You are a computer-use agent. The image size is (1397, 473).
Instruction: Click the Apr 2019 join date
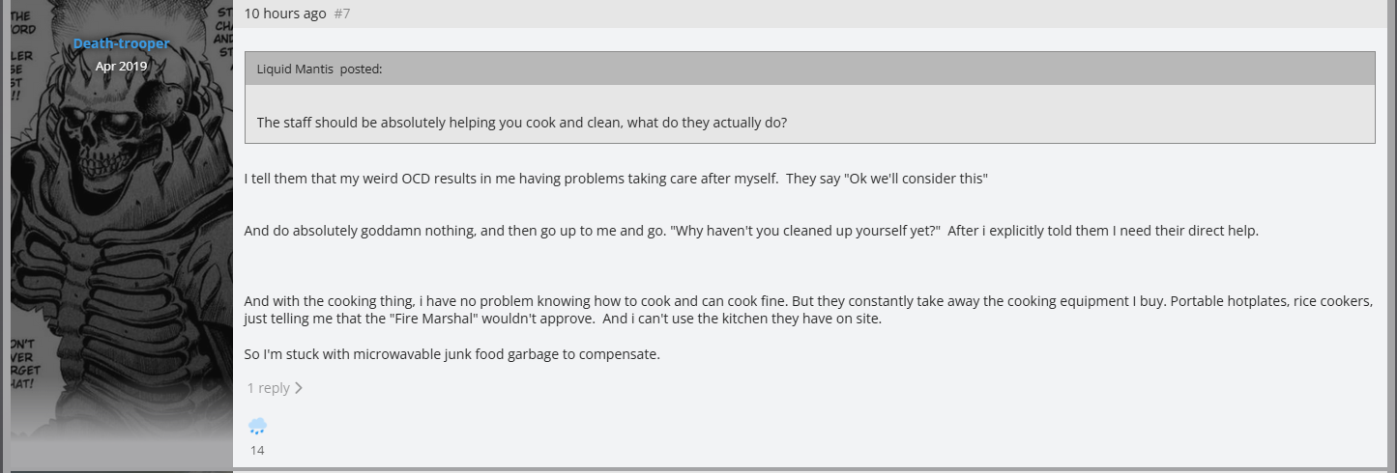pos(121,67)
